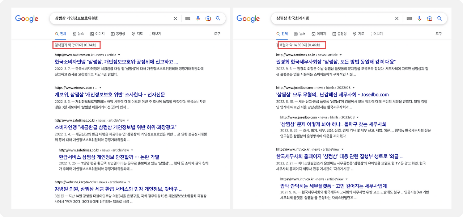The width and height of the screenshot is (463, 217).
Task: Click the Google logo in the left window
Action: 27,19
